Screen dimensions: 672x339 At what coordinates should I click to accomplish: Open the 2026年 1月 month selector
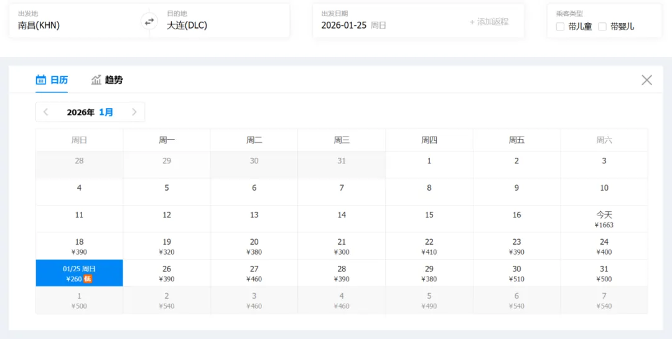point(90,112)
